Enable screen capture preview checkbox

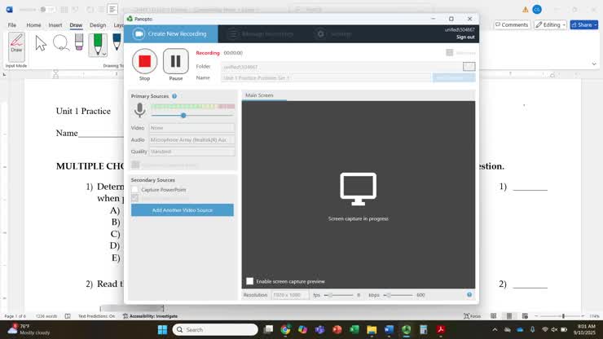[250, 281]
